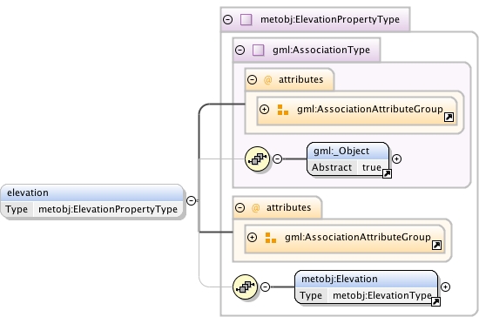Collapse the elevation element children
The width and height of the screenshot is (479, 317).
click(x=191, y=200)
